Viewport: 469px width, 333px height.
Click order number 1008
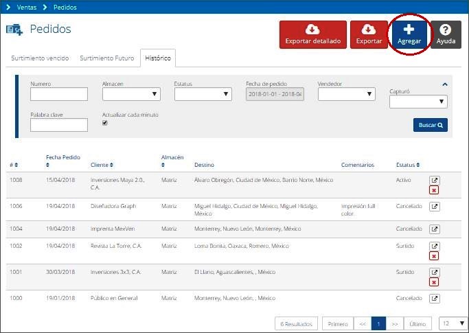[x=16, y=180]
